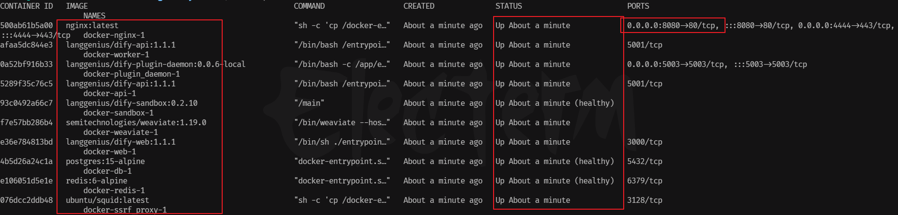This screenshot has height=215, width=898.
Task: Click the :::5003->5003/tcp IPv6 port mapping
Action: (x=769, y=65)
